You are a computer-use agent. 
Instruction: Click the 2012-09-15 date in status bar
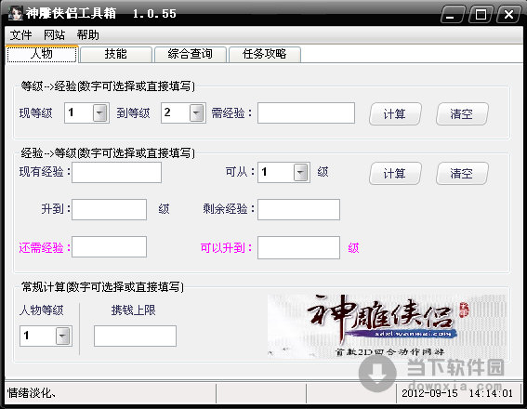coord(429,393)
